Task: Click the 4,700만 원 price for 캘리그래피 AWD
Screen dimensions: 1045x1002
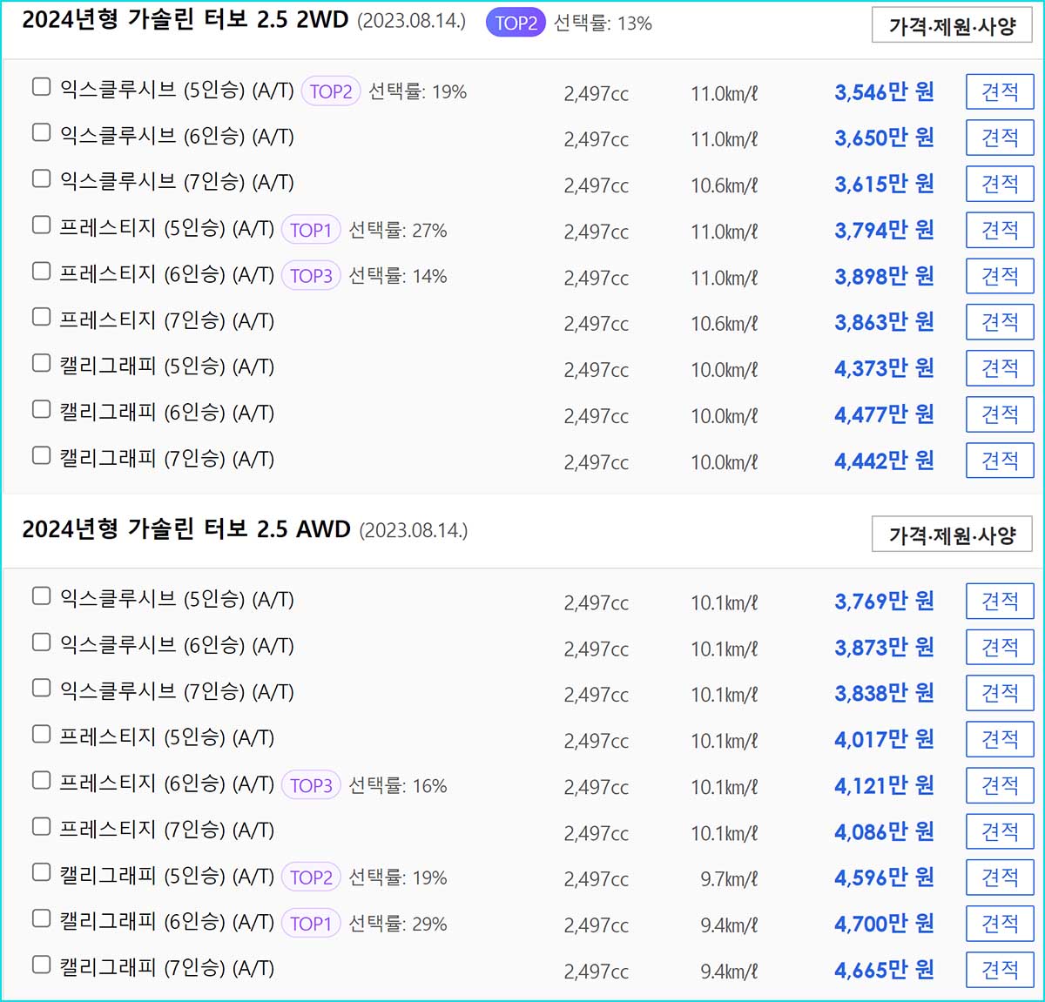Action: pos(882,924)
